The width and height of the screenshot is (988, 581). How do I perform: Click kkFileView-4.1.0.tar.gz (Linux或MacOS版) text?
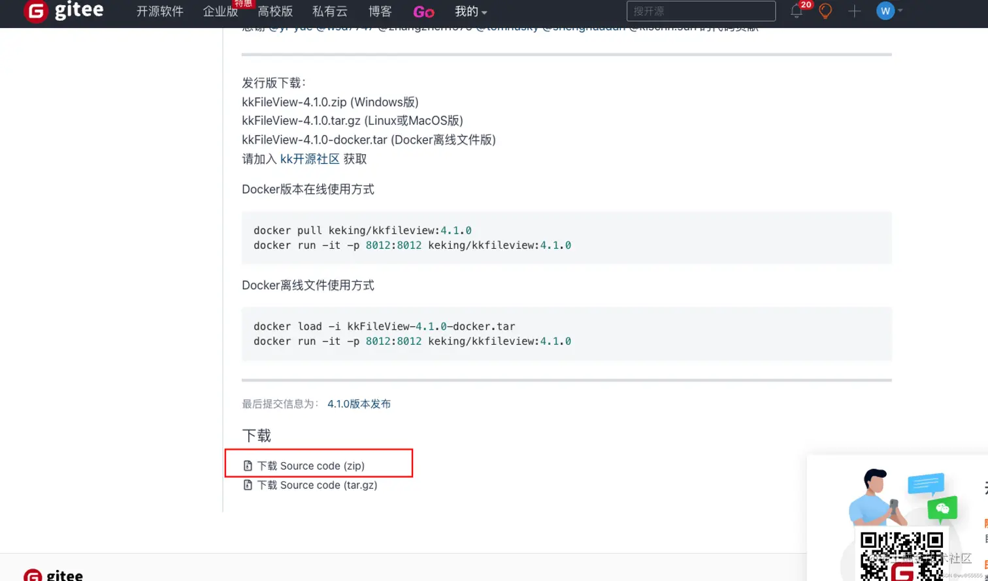352,121
